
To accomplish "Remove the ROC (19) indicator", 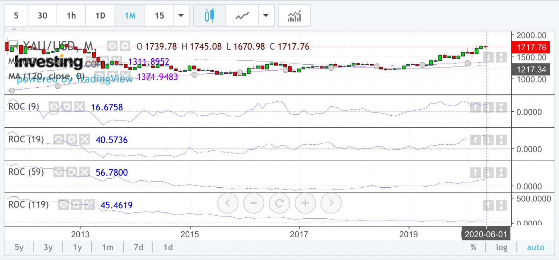I will tap(85, 139).
